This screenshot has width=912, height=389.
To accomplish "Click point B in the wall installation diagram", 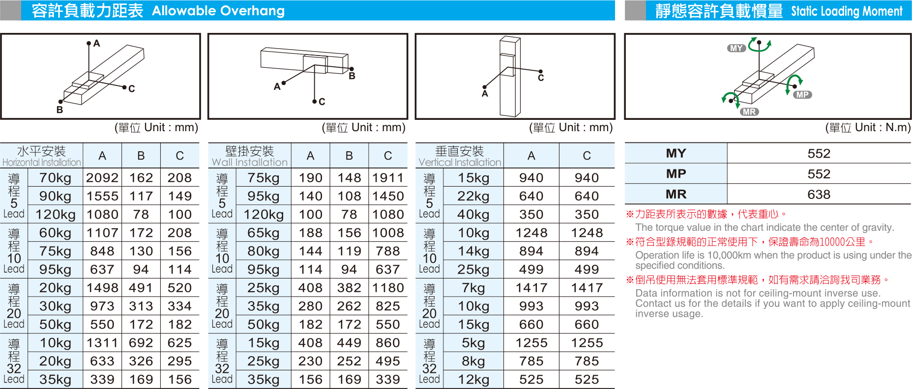I will pos(351,69).
